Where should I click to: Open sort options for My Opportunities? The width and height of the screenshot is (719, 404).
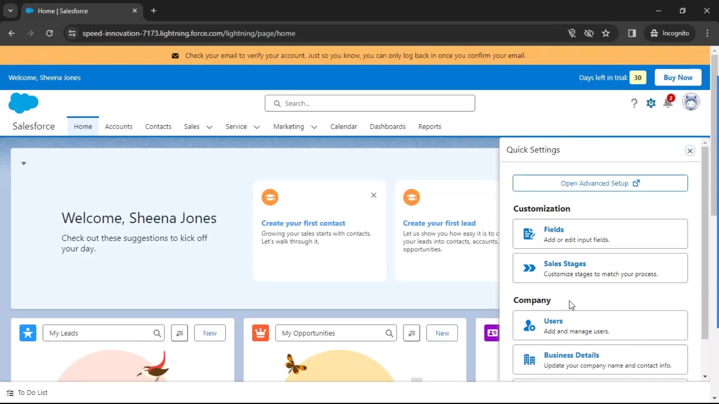click(412, 333)
